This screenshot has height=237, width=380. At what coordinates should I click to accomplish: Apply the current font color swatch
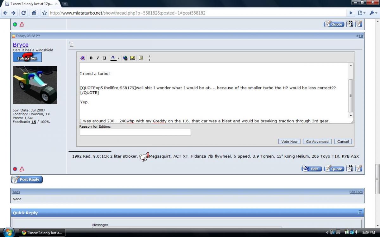pyautogui.click(x=113, y=58)
